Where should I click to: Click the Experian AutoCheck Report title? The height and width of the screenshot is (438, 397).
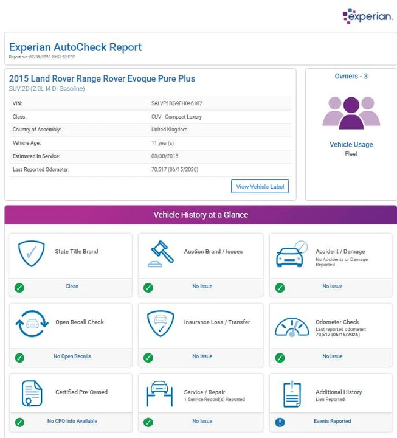(75, 47)
